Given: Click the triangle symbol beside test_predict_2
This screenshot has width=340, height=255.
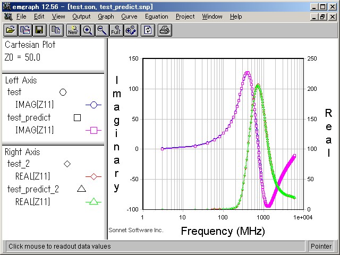Looking at the screenshot, I should pos(81,189).
